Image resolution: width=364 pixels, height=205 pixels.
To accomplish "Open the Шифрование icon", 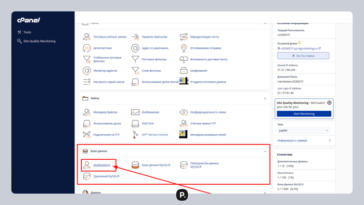I will click(x=184, y=71).
